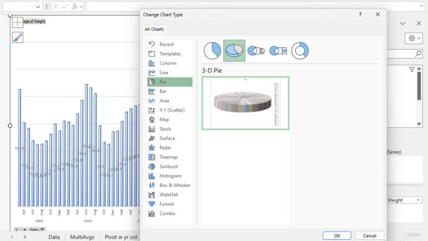Select the basic Pie chart subtype icon
The width and height of the screenshot is (428, 241).
[x=212, y=51]
